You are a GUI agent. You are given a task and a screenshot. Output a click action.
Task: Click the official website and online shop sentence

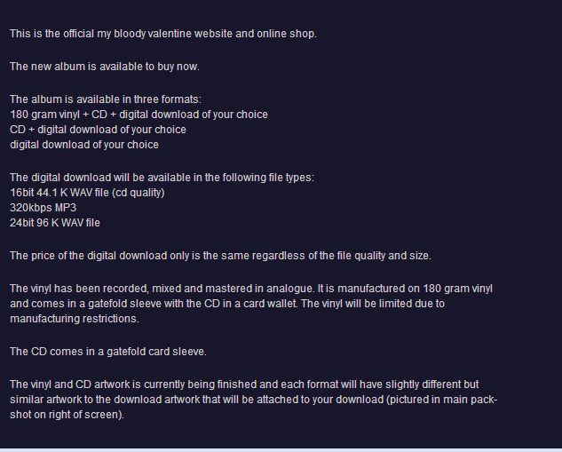tap(163, 34)
